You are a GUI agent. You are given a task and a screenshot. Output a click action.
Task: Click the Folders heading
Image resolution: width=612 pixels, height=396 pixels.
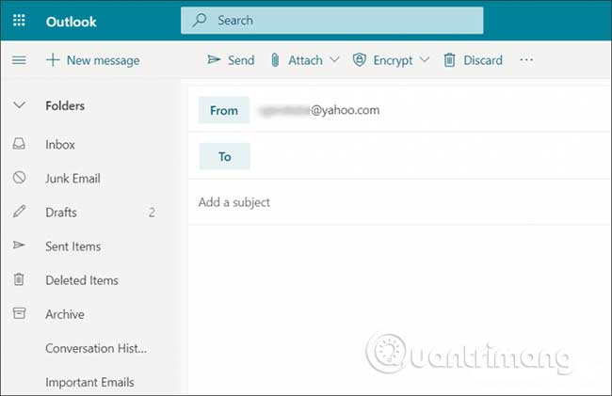point(65,105)
